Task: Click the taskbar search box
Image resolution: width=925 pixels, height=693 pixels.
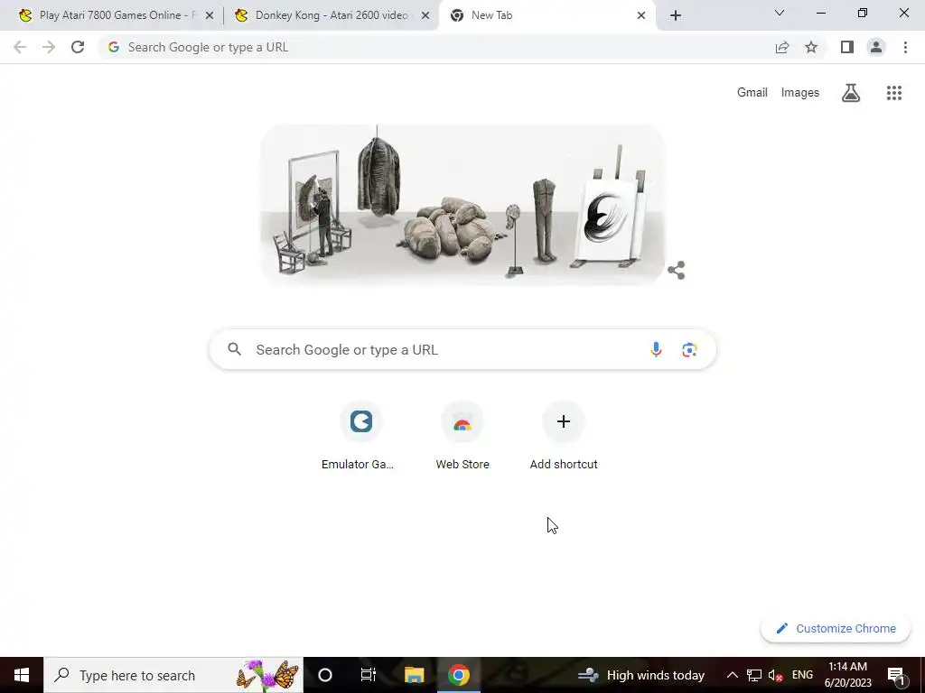Action: [x=173, y=675]
